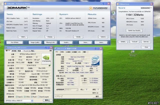
Task: Click the SM2.0 Score value 5185
Action: (142, 19)
